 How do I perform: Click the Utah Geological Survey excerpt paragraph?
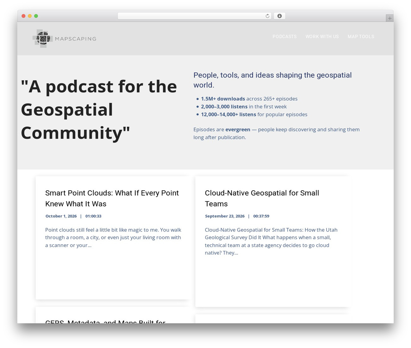click(x=271, y=241)
